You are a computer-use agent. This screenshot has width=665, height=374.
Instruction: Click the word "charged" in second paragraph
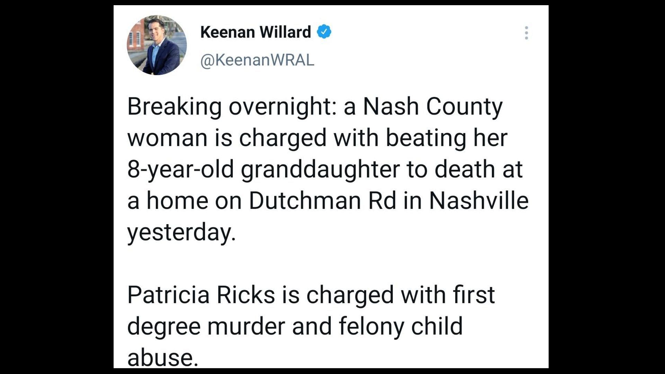pyautogui.click(x=350, y=295)
